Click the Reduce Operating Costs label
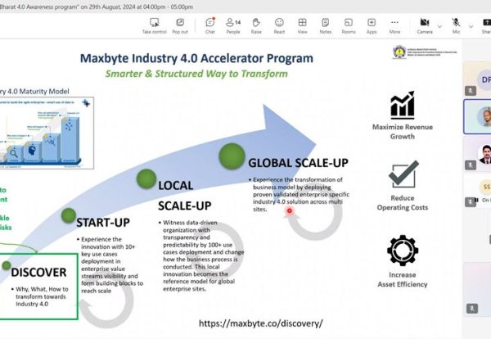Viewport: 491px width, 339px height. coord(403,203)
